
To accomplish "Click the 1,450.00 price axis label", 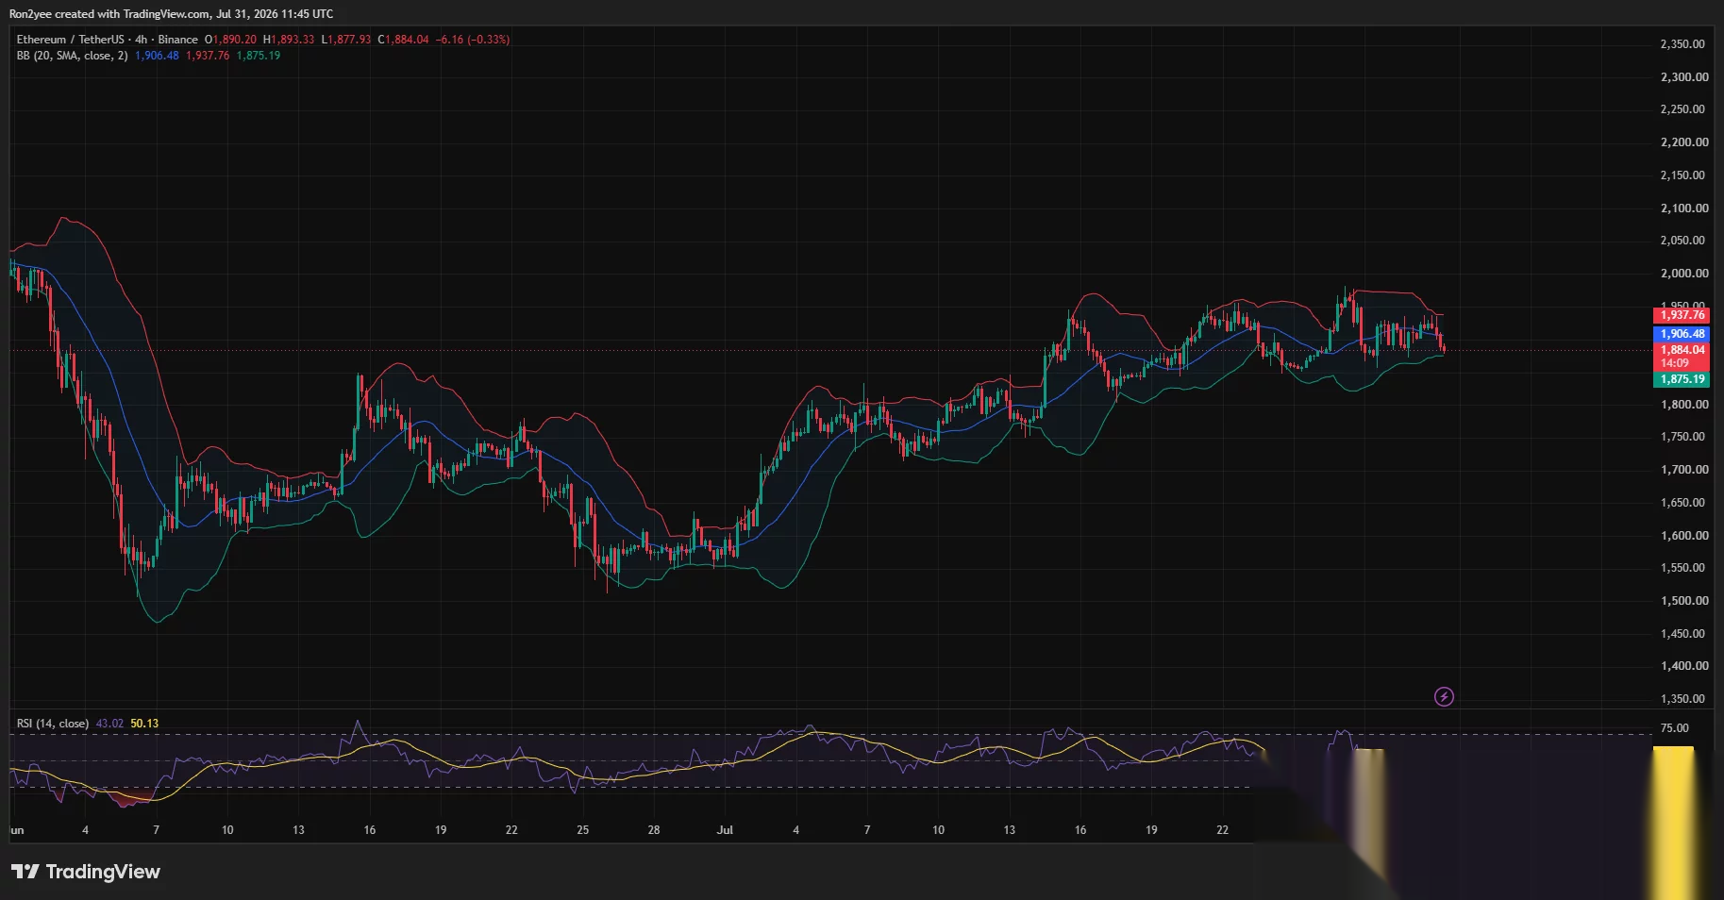I will (x=1684, y=634).
